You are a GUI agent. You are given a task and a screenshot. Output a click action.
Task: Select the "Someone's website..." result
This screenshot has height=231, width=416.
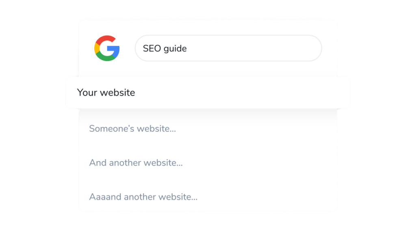coord(132,129)
